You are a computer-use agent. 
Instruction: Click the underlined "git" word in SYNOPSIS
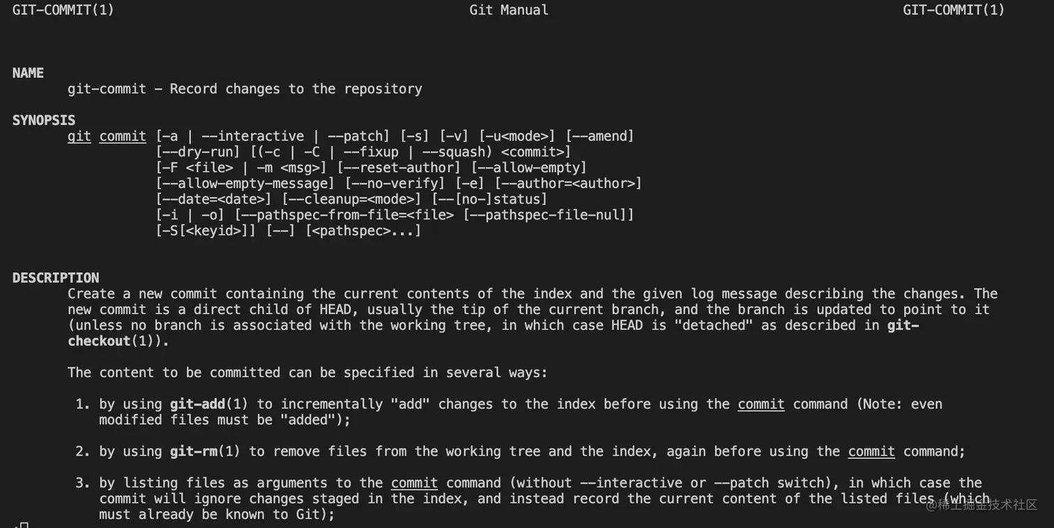[x=79, y=137]
